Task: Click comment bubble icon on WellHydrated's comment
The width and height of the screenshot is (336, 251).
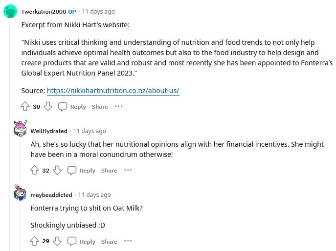Action: [72, 171]
